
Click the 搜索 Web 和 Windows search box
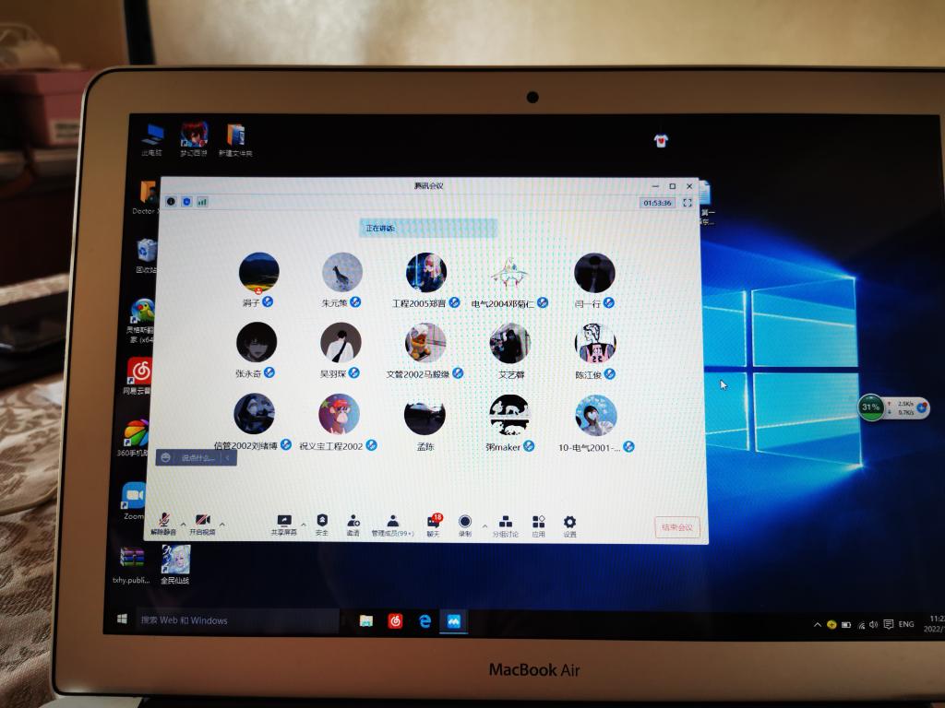(x=238, y=620)
